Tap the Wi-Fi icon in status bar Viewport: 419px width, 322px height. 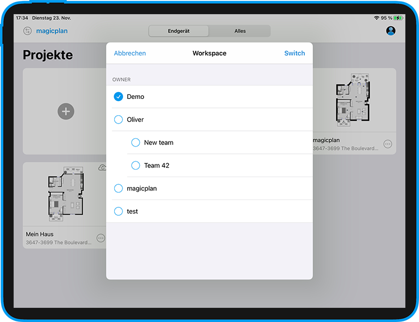377,18
